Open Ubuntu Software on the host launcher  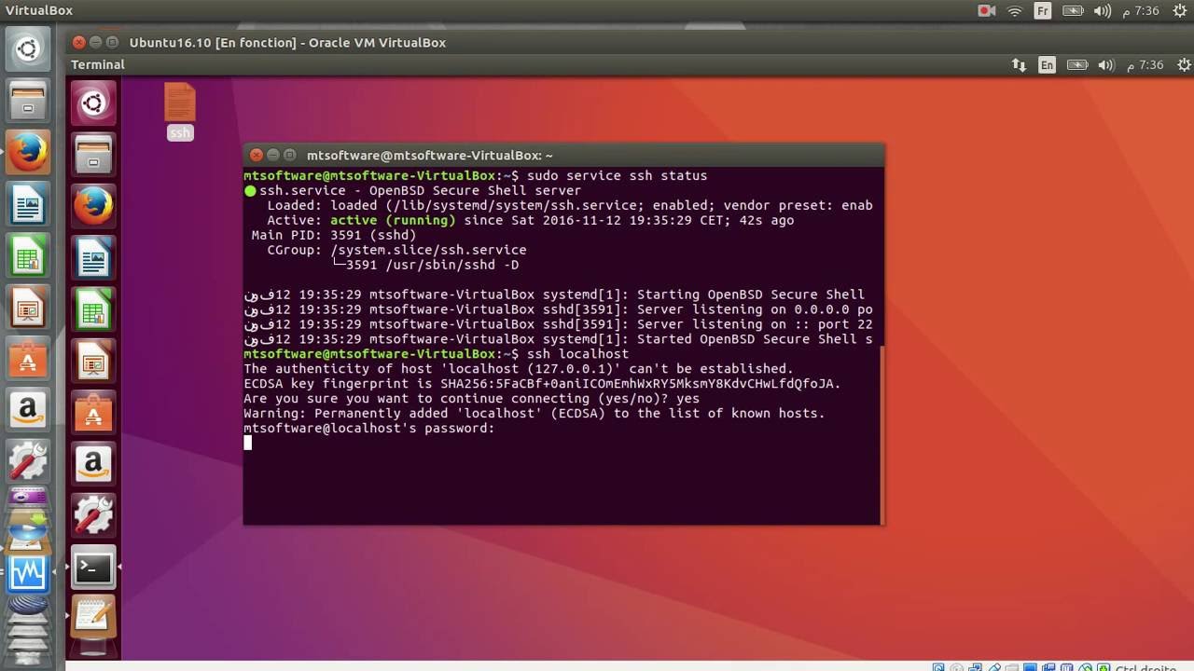coord(28,358)
